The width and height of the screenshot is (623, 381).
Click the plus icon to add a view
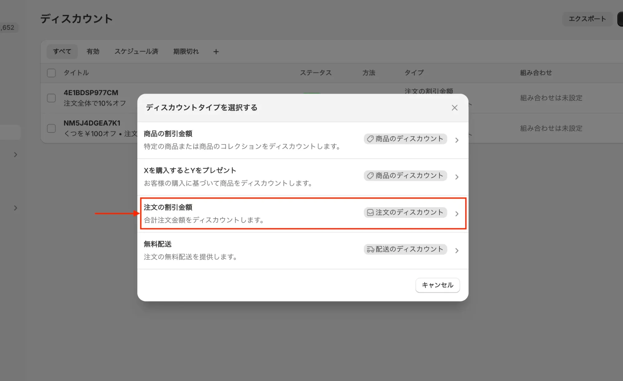216,52
